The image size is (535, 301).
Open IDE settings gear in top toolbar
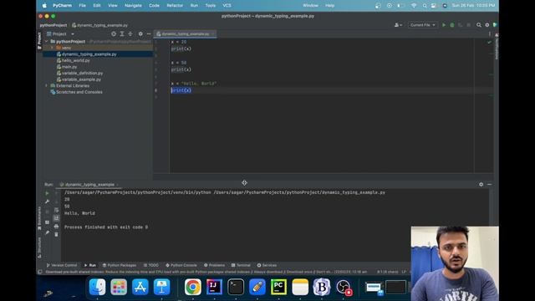487,25
